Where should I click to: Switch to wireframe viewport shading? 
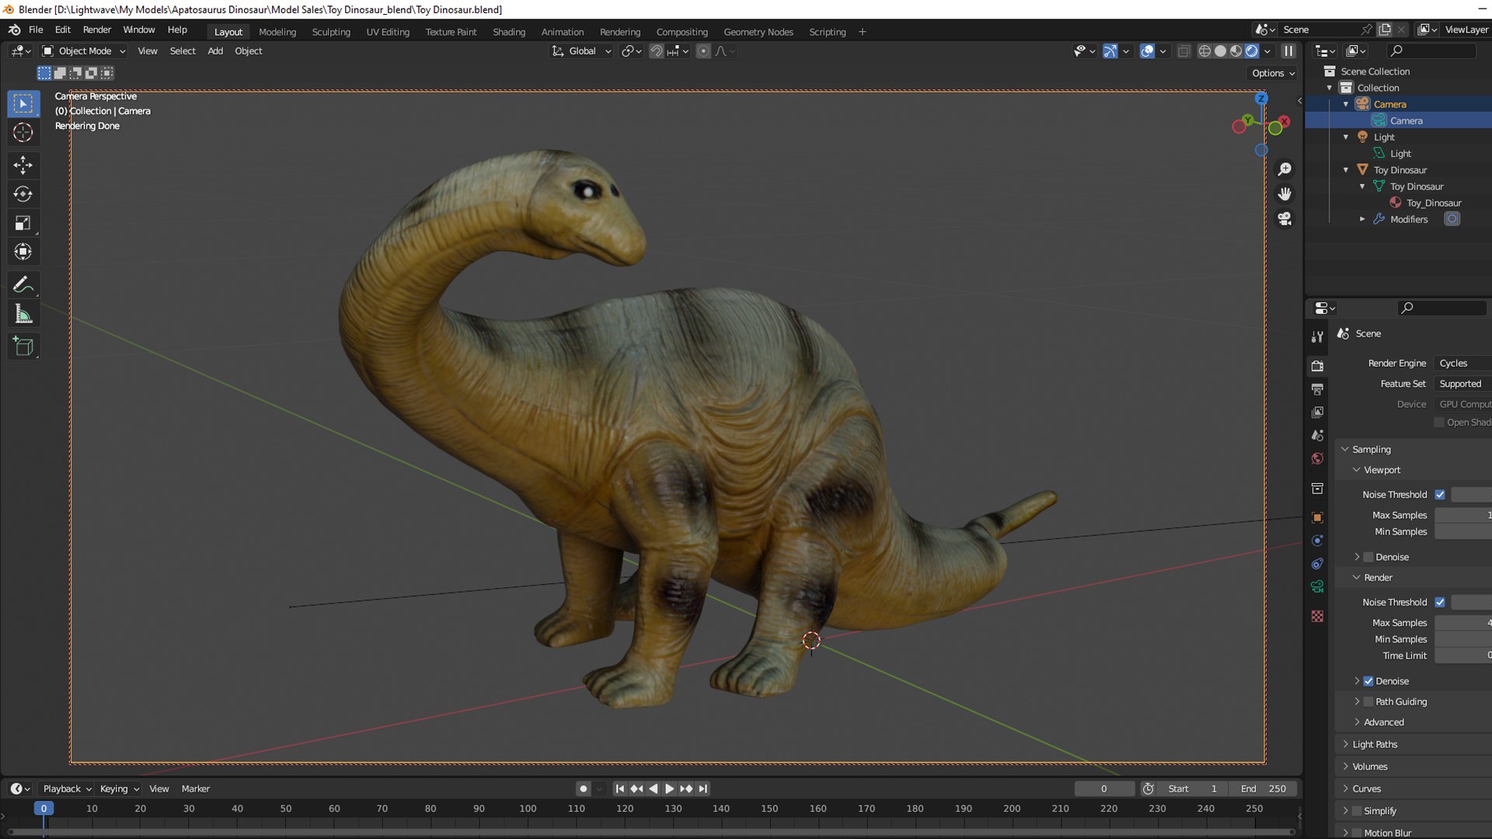tap(1204, 51)
